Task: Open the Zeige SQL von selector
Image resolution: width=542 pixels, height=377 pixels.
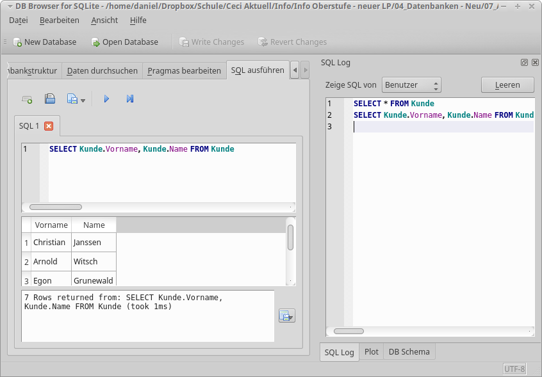Action: pyautogui.click(x=411, y=84)
